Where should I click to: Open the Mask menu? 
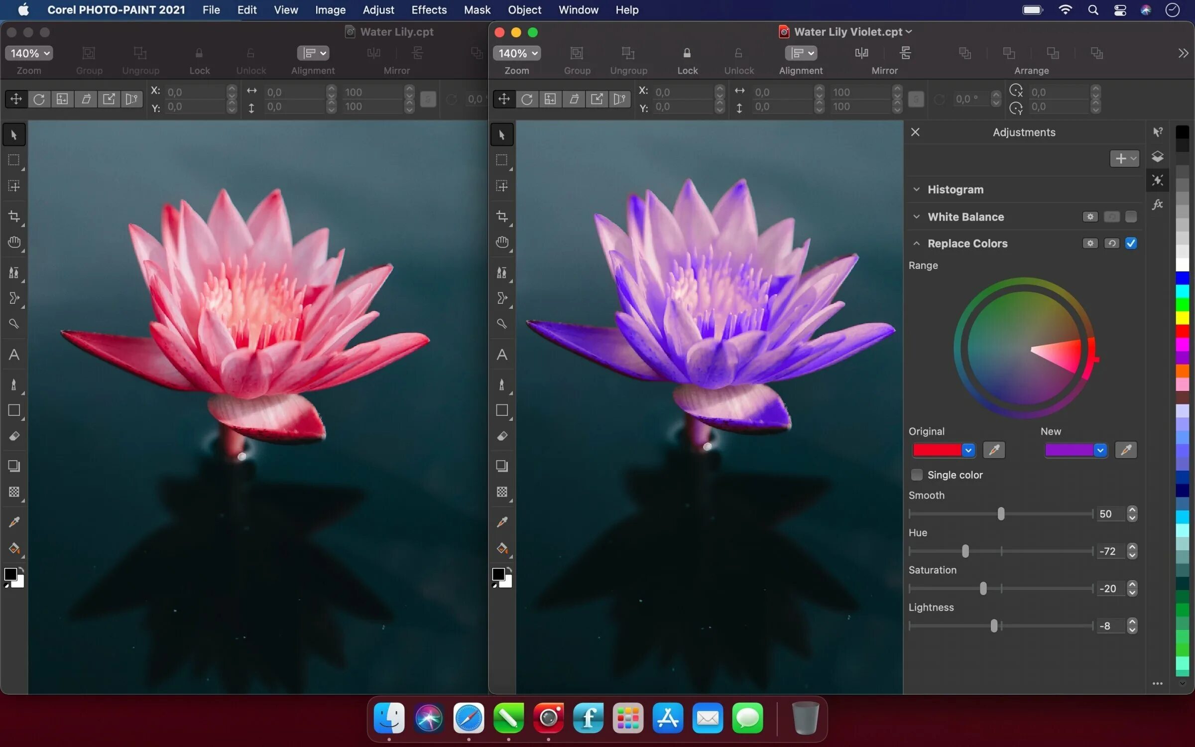tap(477, 10)
